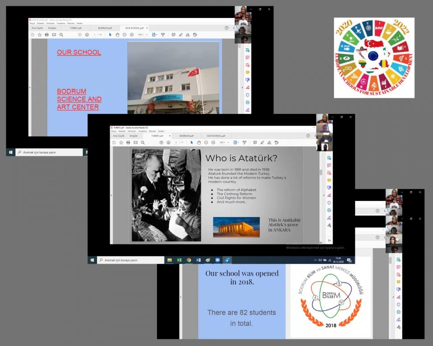Switch to BODRUM.pdf tab in the Atatürk window
Screen dimensions: 433x346
coord(186,136)
